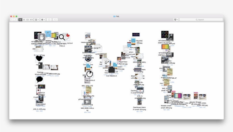Viewport: 233px width, 132px height.
Task: Select the Timer Icons.ai clock icon
Action: point(89,74)
